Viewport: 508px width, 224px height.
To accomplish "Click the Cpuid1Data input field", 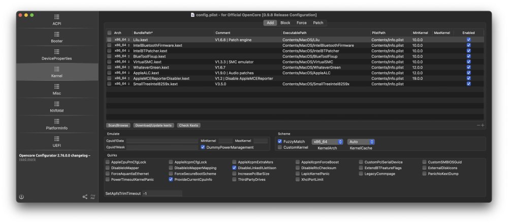I will pos(162,141).
